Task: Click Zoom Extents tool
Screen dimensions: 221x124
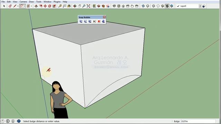Action: coord(88,6)
